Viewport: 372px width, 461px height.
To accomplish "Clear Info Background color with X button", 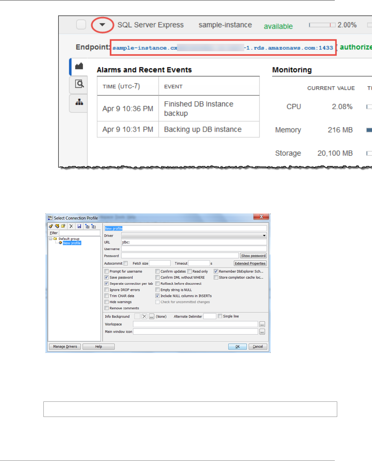I will tap(144, 316).
